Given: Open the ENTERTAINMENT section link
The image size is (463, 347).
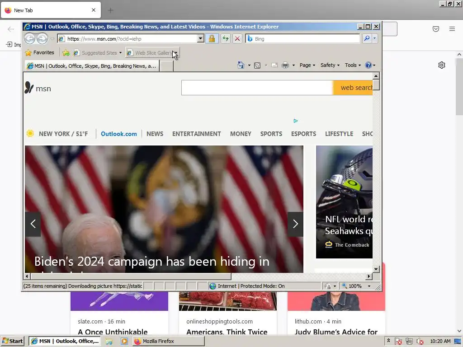Looking at the screenshot, I should click(x=196, y=134).
